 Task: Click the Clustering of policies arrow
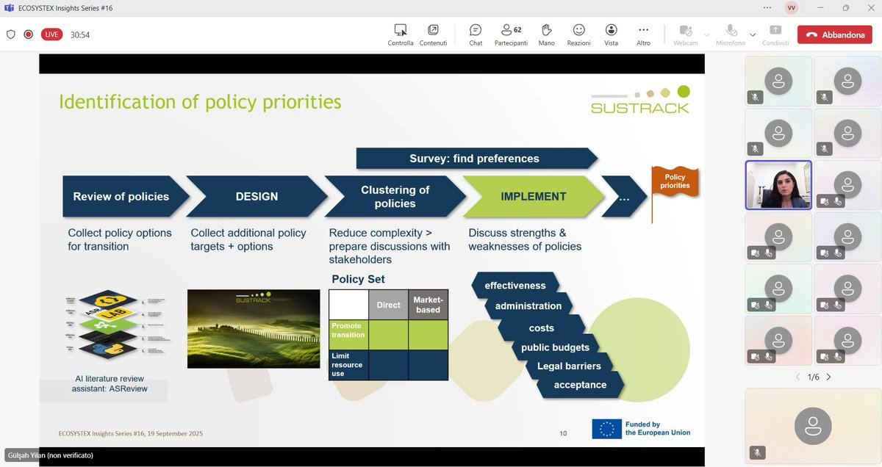pos(395,196)
